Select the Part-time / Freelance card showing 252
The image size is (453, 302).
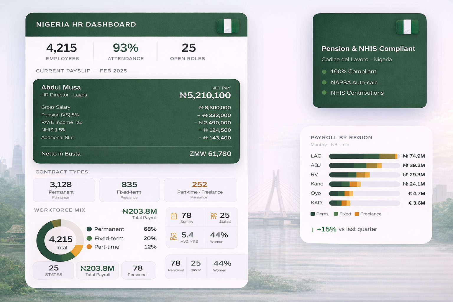coord(200,190)
